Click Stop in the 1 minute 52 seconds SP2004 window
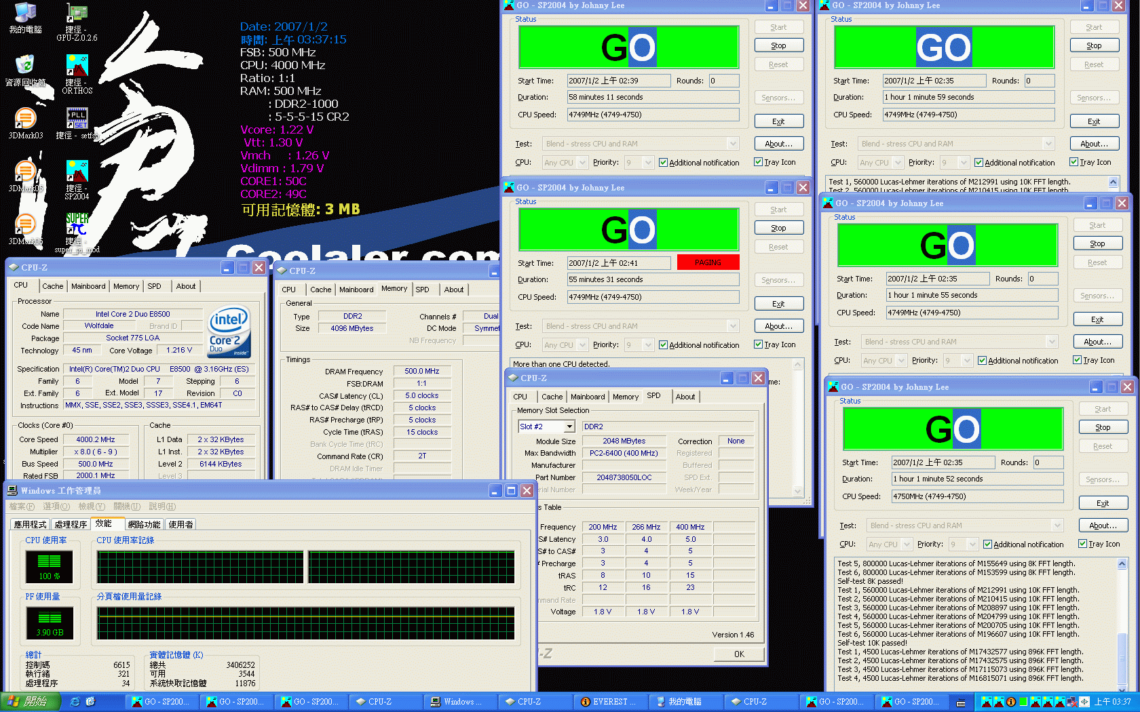The height and width of the screenshot is (712, 1140). click(x=1103, y=427)
